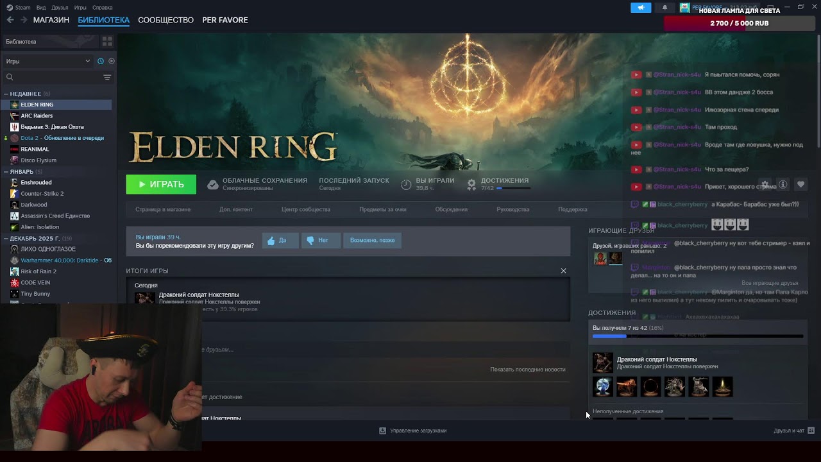Click the Disco Elysium game icon
The height and width of the screenshot is (462, 821).
pyautogui.click(x=15, y=160)
